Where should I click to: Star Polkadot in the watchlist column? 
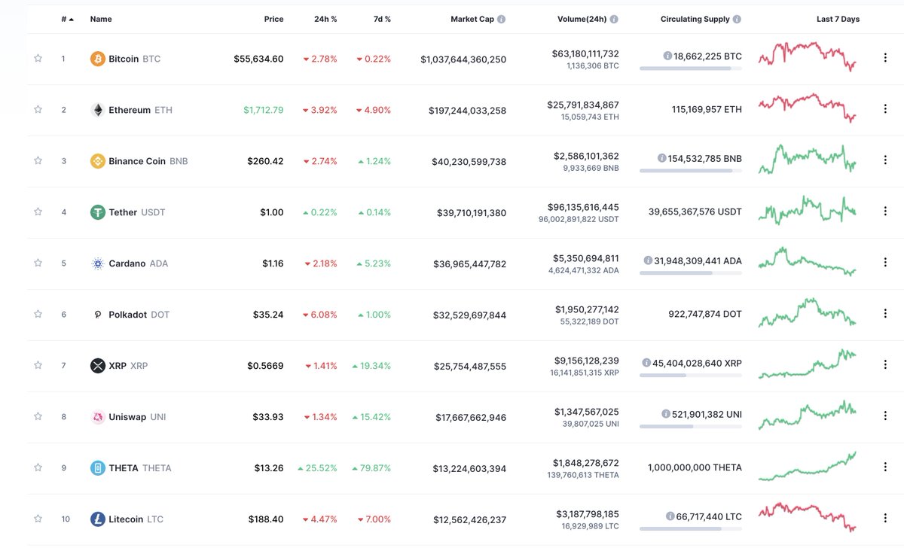[38, 314]
